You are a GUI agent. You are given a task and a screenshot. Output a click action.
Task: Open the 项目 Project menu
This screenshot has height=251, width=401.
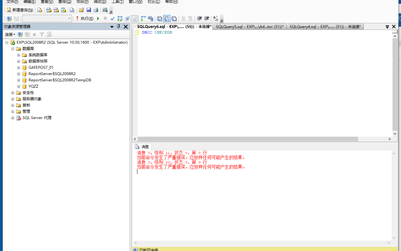coord(82,2)
